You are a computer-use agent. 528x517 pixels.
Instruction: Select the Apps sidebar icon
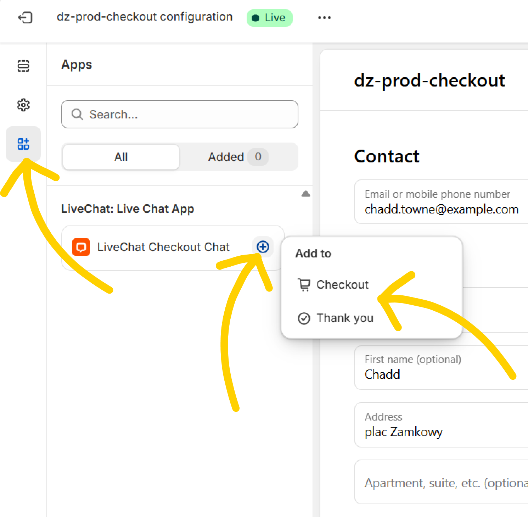pos(23,144)
